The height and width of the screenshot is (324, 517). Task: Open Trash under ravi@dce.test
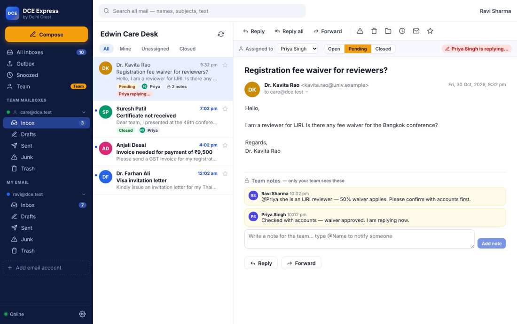[47, 251]
